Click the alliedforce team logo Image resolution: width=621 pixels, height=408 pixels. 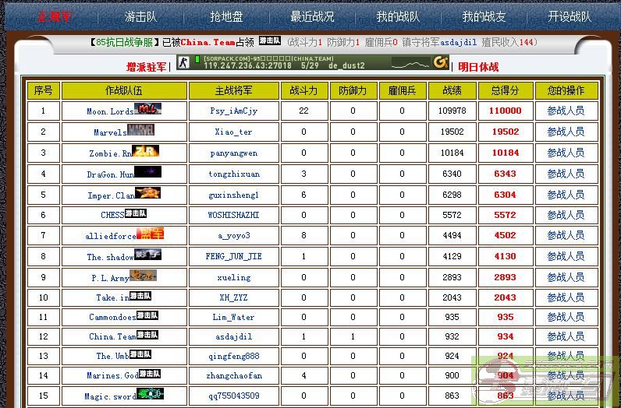click(151, 234)
